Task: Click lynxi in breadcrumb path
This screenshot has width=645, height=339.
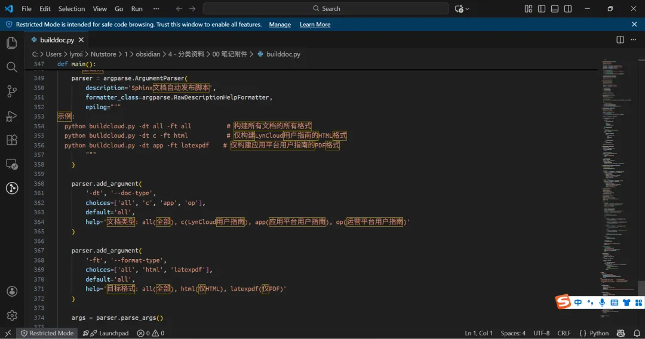Action: 76,54
